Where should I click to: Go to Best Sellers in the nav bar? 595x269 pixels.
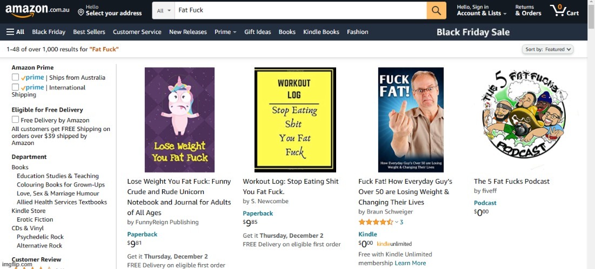89,32
